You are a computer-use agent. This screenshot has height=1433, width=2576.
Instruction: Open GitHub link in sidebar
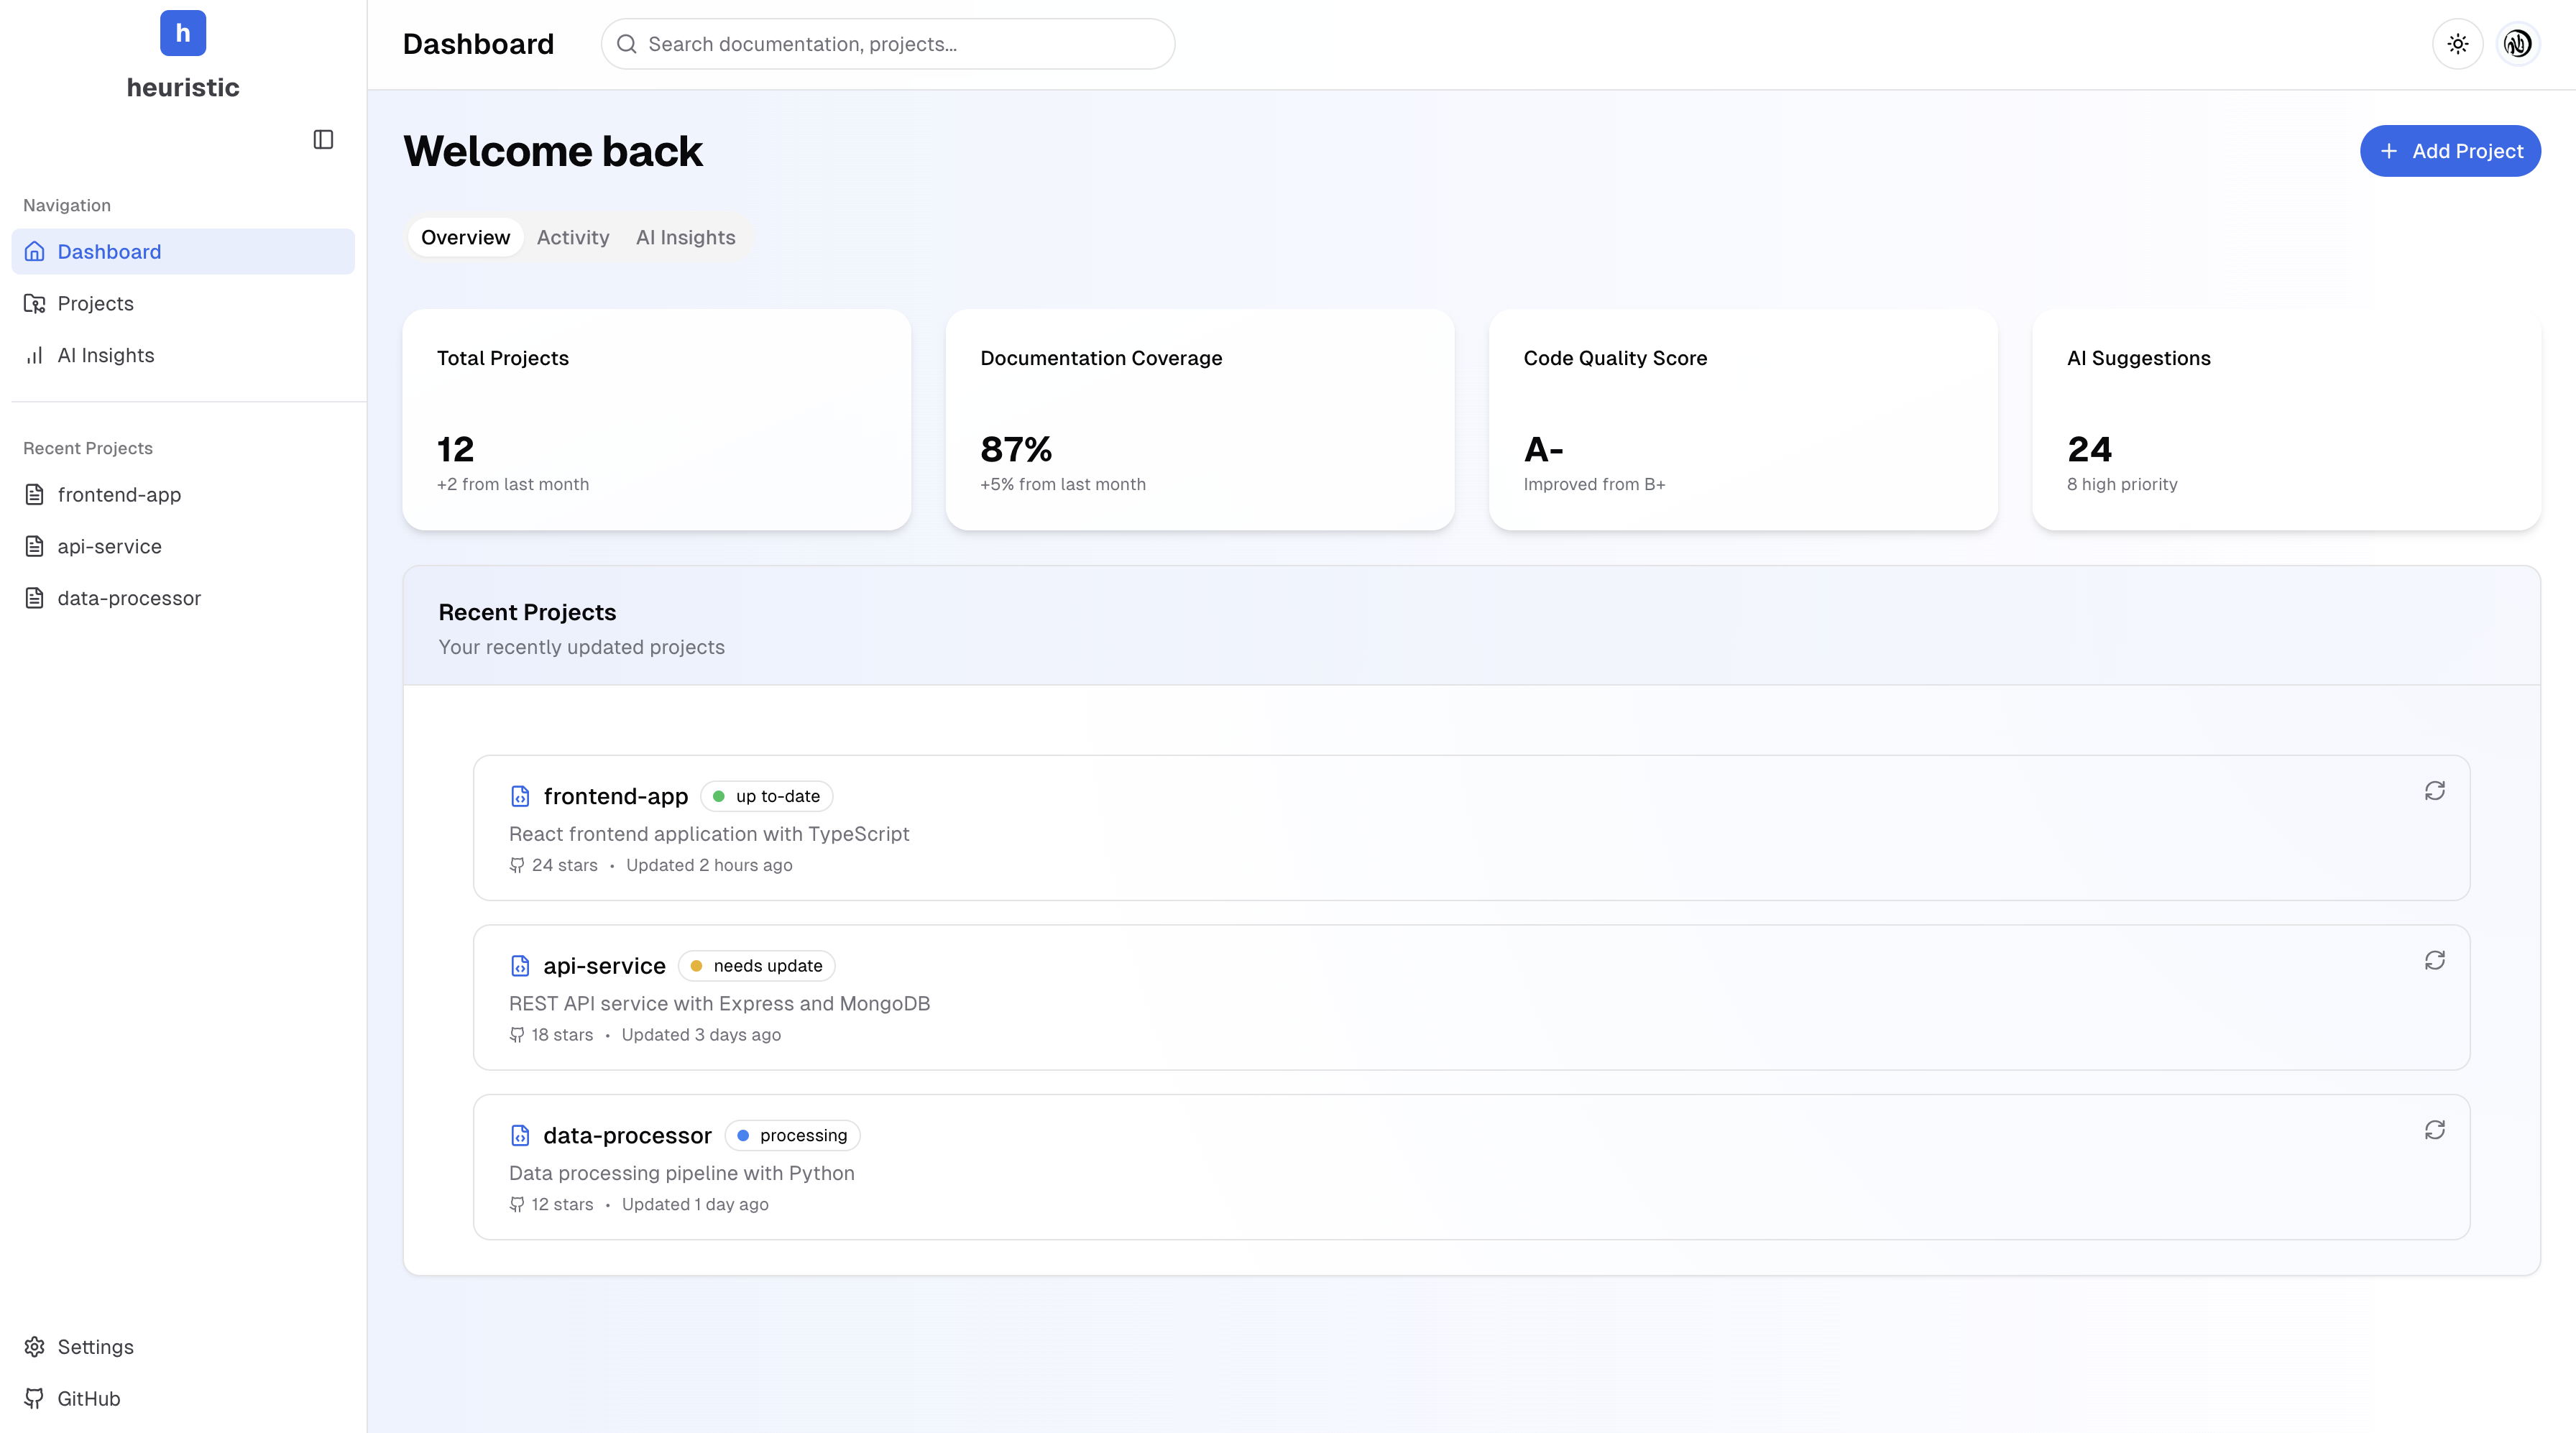click(88, 1398)
